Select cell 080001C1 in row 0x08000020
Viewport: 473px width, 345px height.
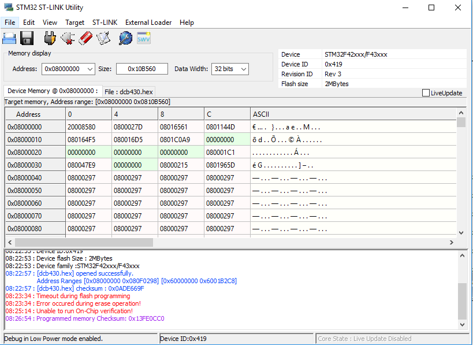pos(227,153)
